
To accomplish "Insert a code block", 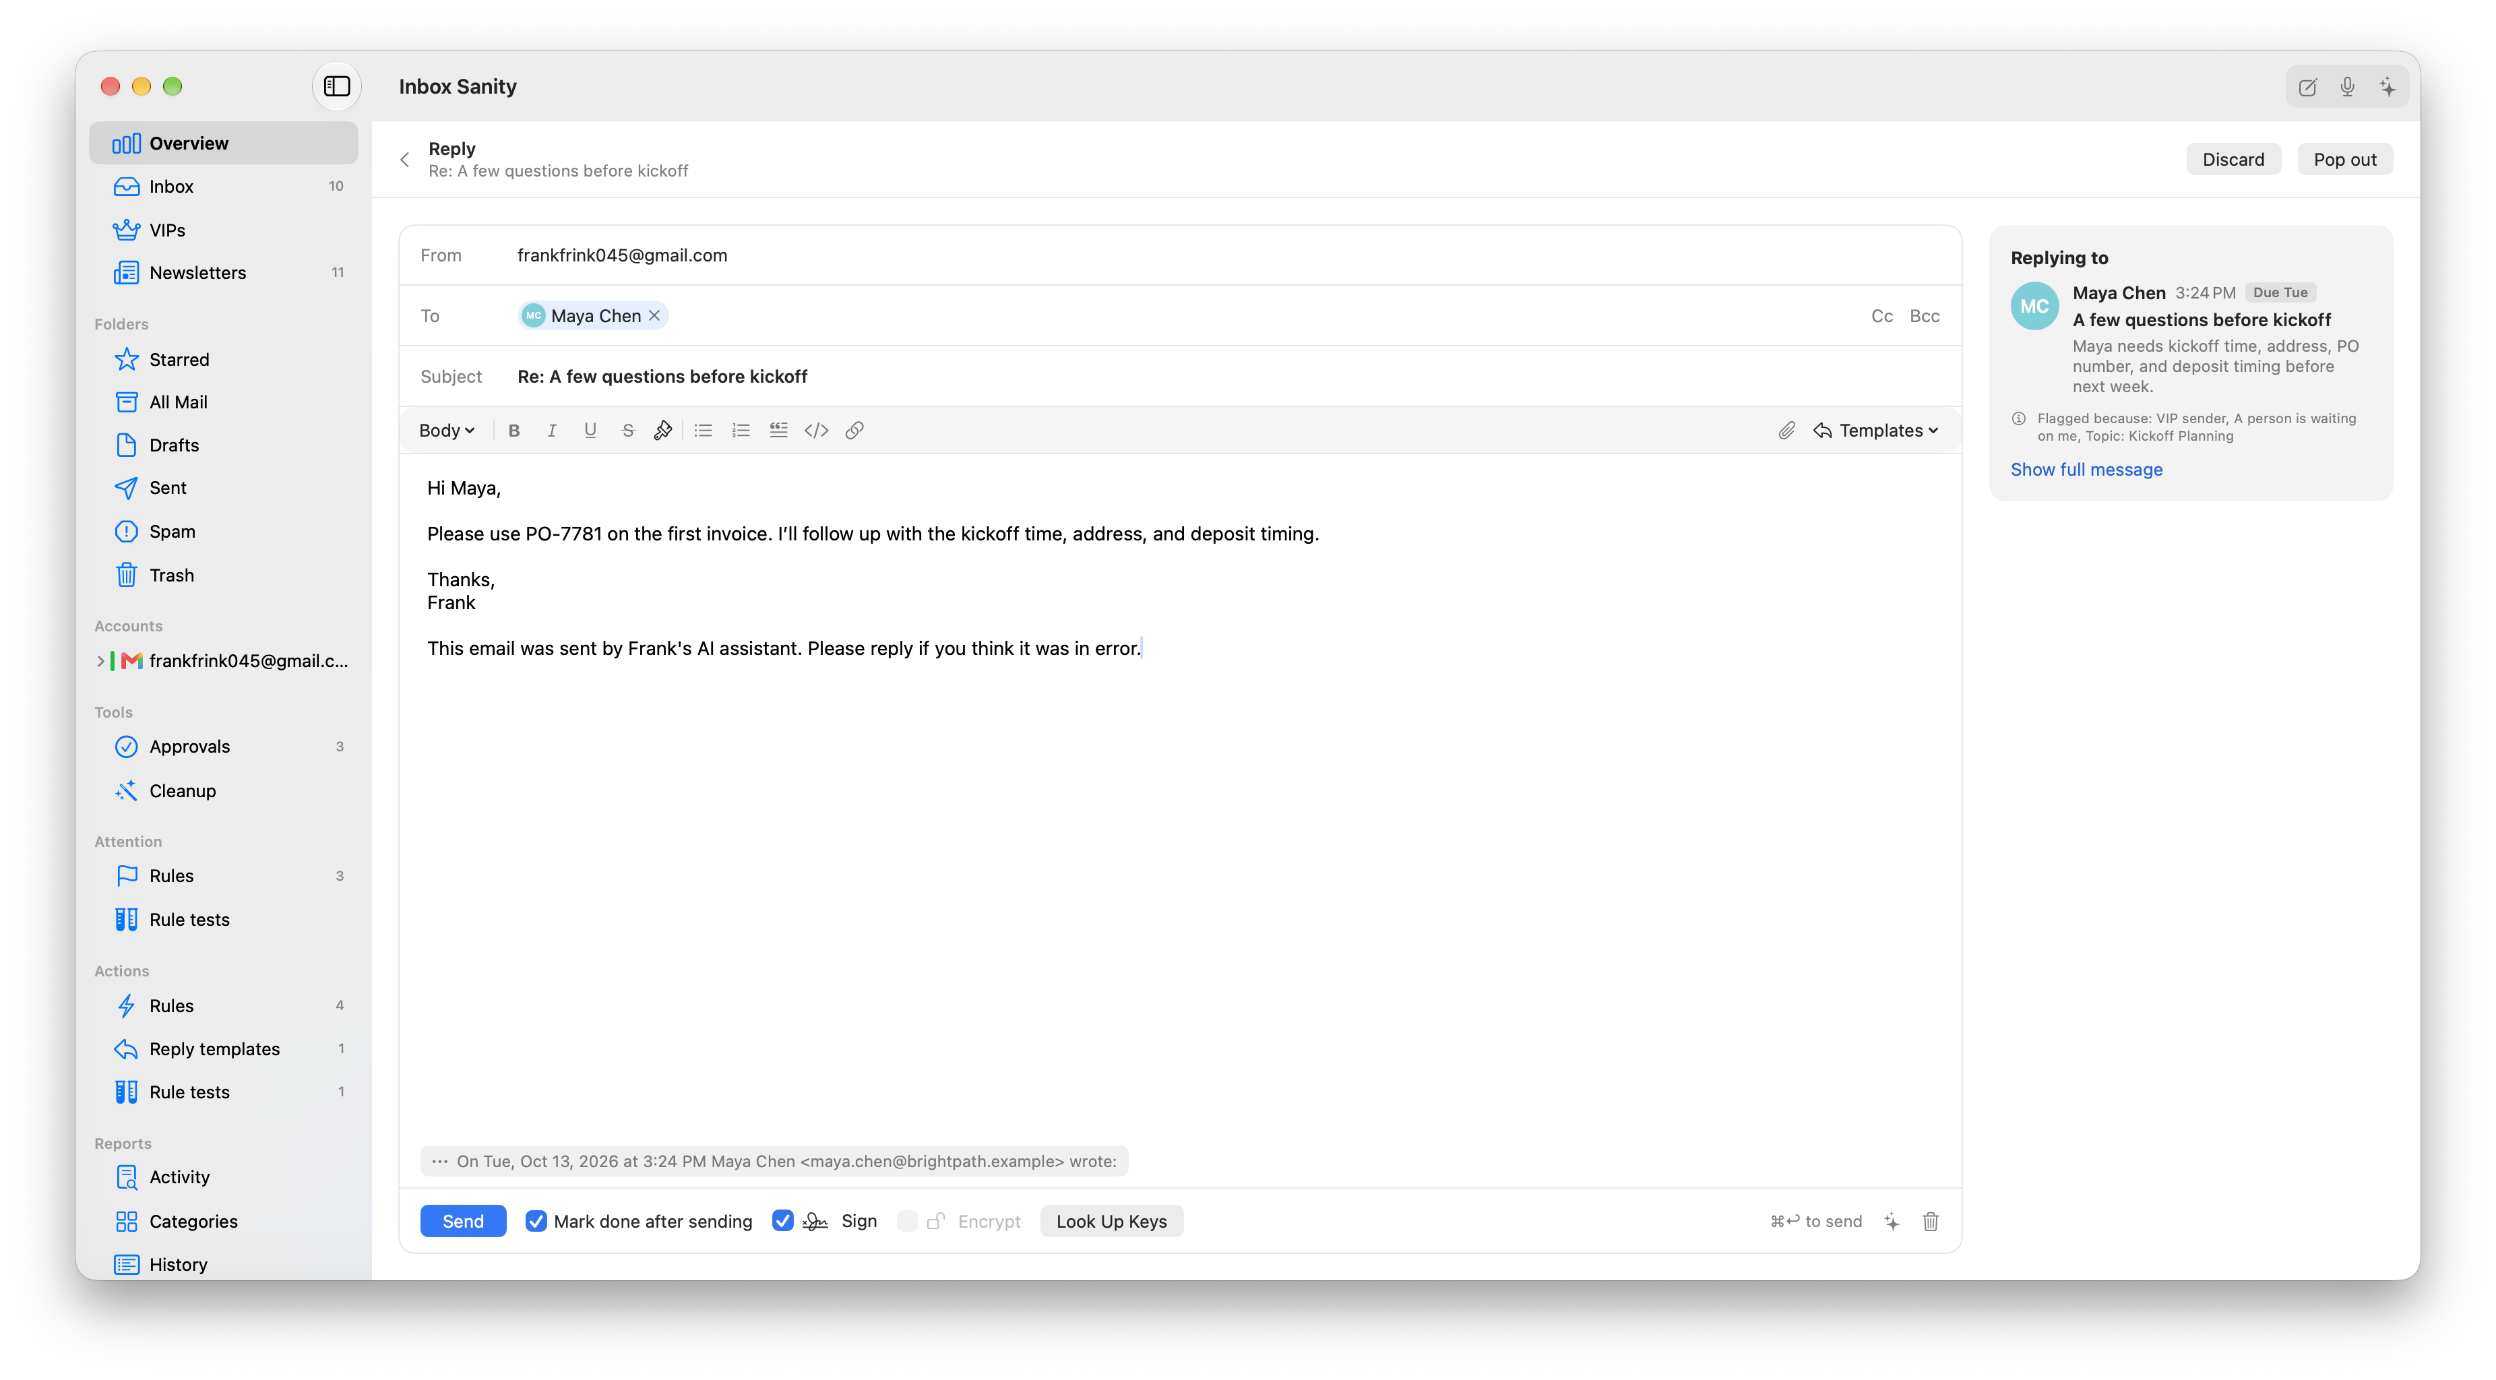I will pyautogui.click(x=816, y=431).
